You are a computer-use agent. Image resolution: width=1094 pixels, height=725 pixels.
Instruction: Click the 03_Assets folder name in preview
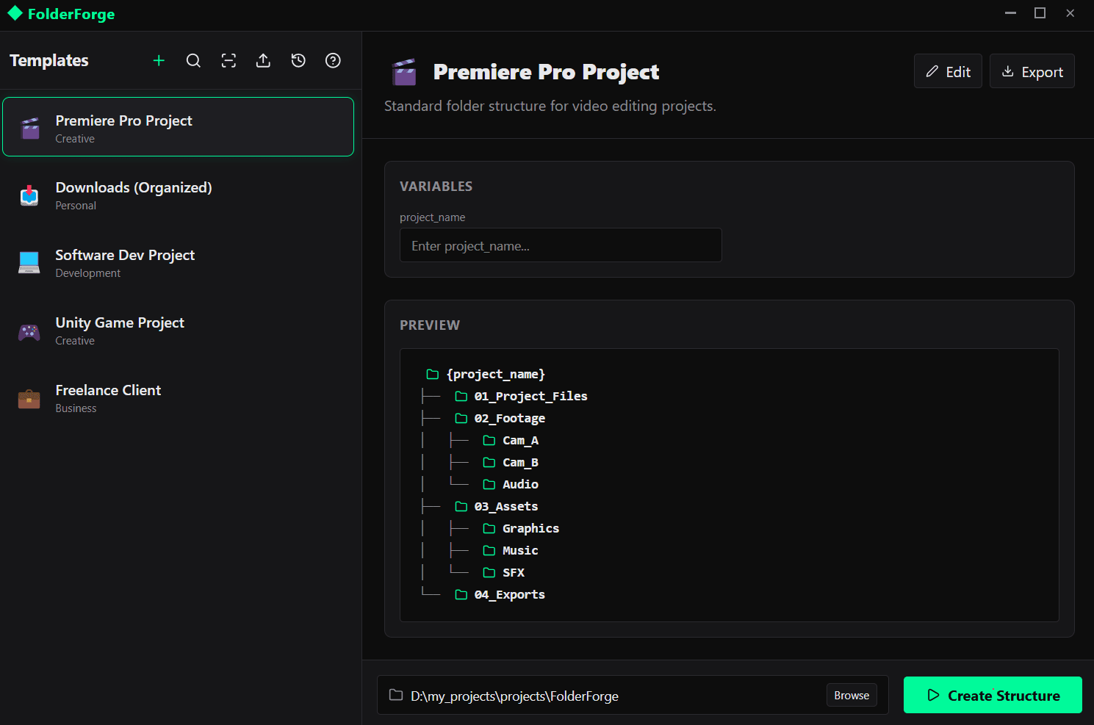pos(506,507)
